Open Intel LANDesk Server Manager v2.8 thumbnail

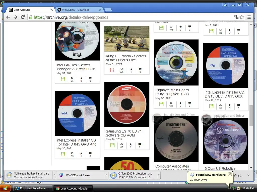(x=77, y=41)
